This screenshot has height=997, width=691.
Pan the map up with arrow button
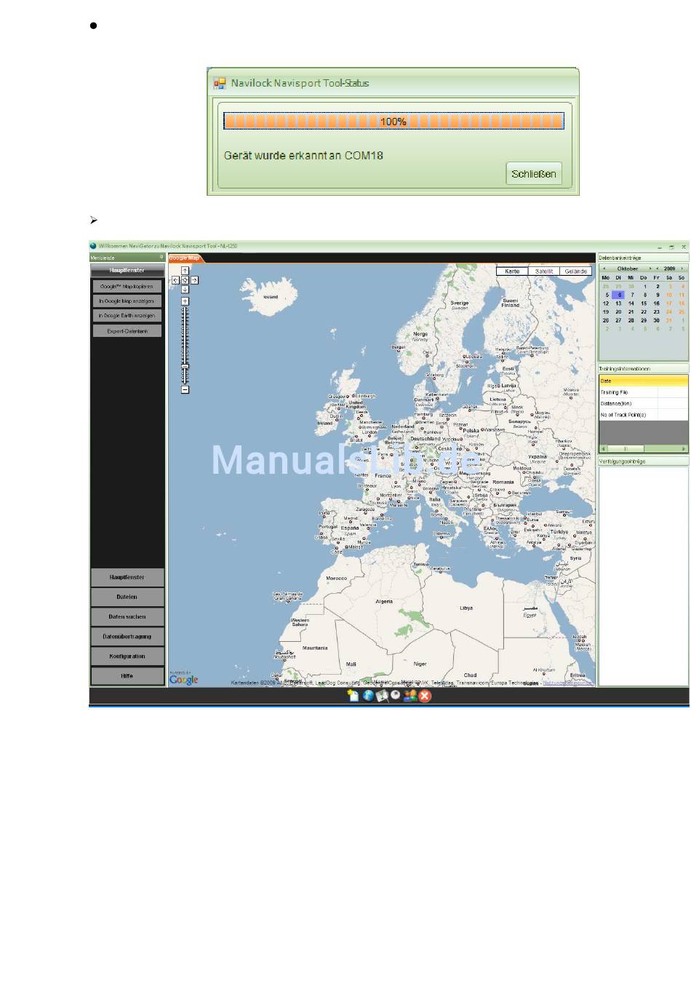point(185,271)
